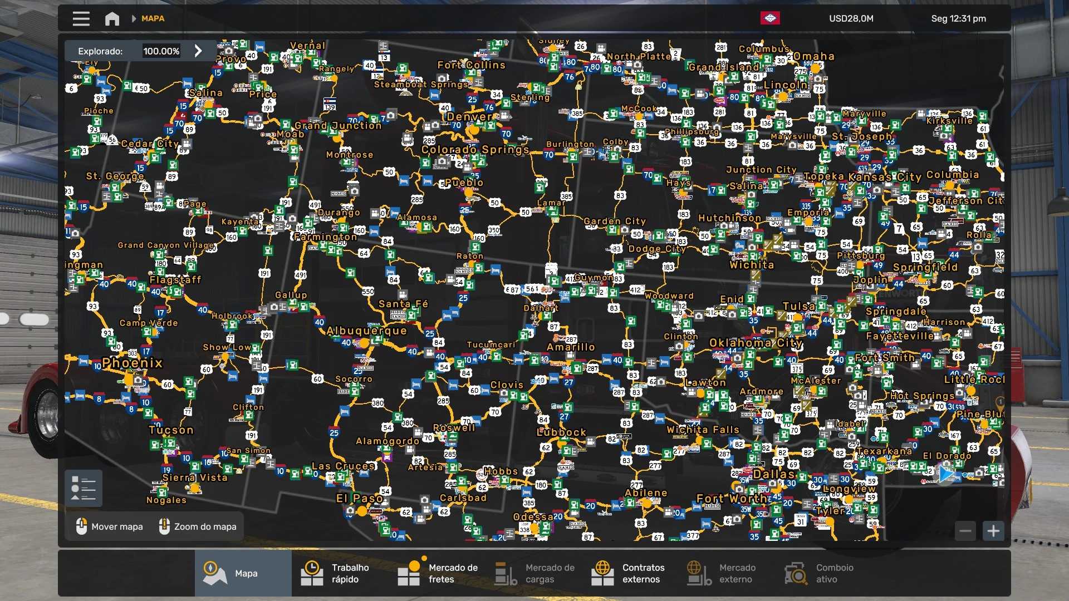Zoom in with the plus button

[x=993, y=531]
